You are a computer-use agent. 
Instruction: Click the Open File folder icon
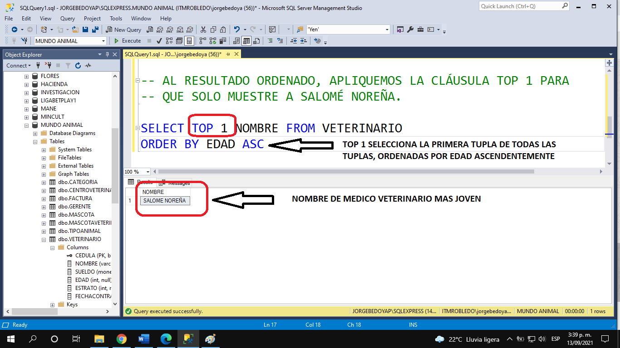click(x=75, y=29)
